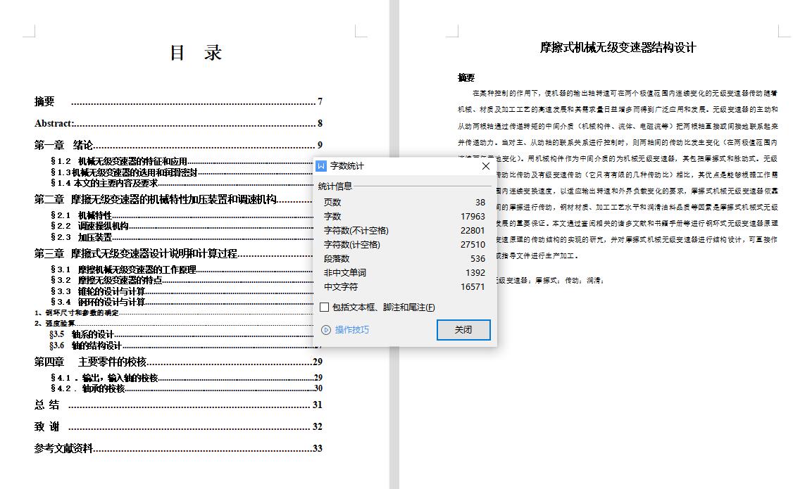Image resolution: width=793 pixels, height=489 pixels.
Task: Jump to the Abstract entry in contents
Action: point(55,124)
